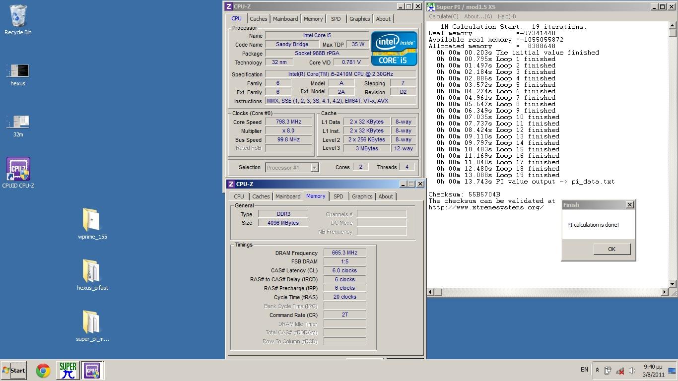This screenshot has height=381, width=678.
Task: Open the Help(H) menu in Super PI
Action: [507, 16]
